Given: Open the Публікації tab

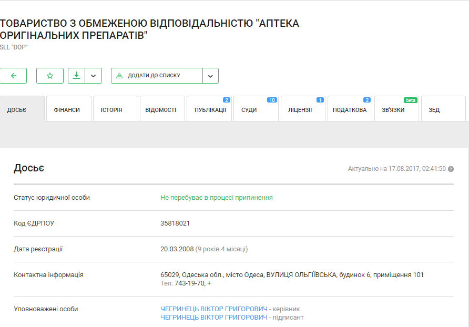Looking at the screenshot, I should (x=209, y=110).
